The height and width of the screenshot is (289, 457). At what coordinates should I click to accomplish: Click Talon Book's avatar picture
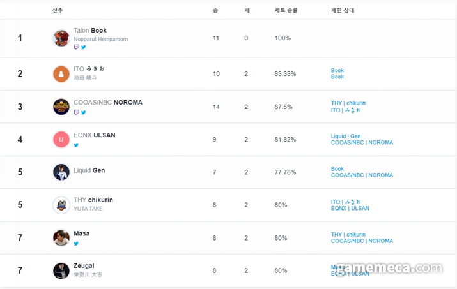pos(61,38)
